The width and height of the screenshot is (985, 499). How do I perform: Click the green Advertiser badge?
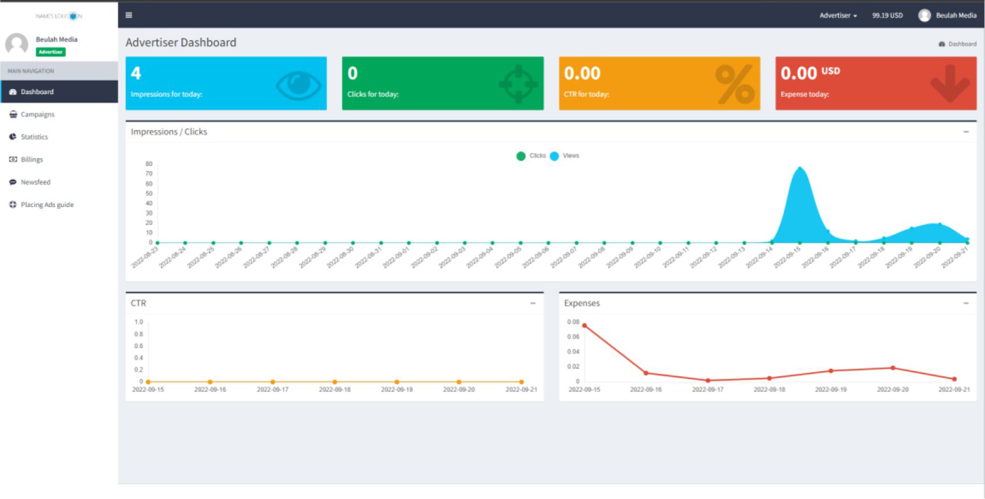pyautogui.click(x=51, y=52)
